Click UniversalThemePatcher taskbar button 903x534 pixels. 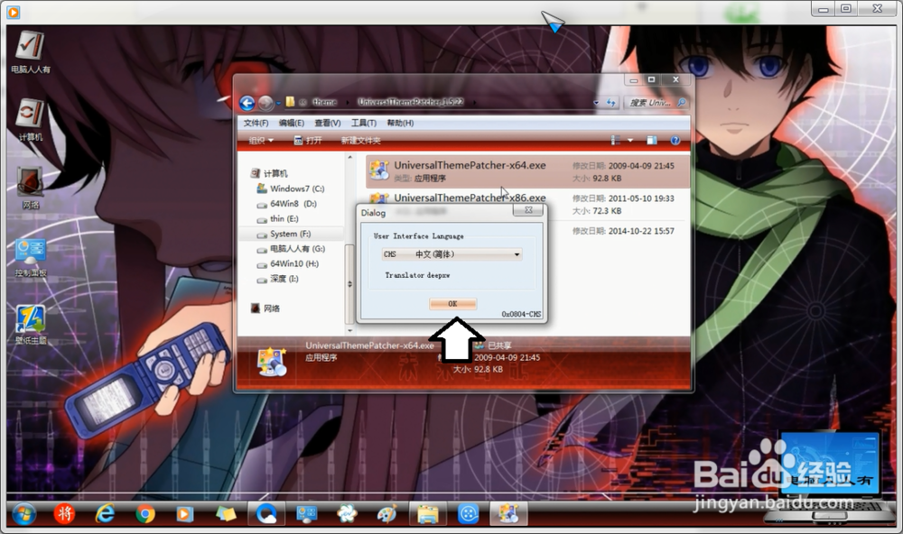(x=508, y=514)
